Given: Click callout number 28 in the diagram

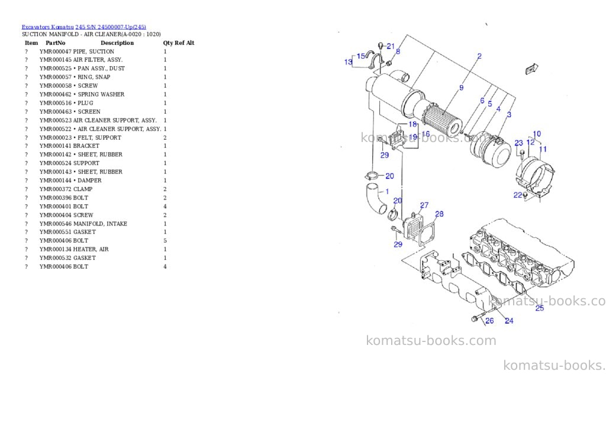Looking at the screenshot, I should click(440, 214).
